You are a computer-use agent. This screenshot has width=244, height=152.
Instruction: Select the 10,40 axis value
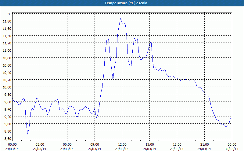[7, 72]
